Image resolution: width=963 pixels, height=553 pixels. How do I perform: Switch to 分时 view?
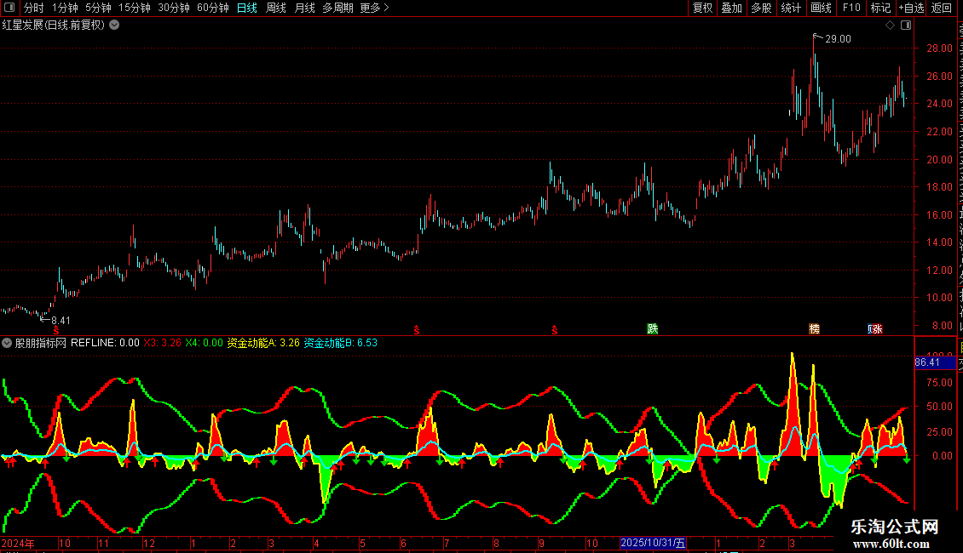pyautogui.click(x=34, y=8)
